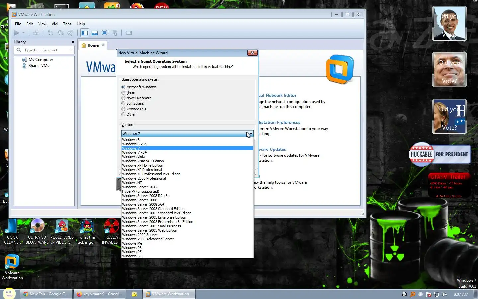Viewport: 478px width, 299px height.
Task: Collapse the Version combo box arrow
Action: pos(250,134)
